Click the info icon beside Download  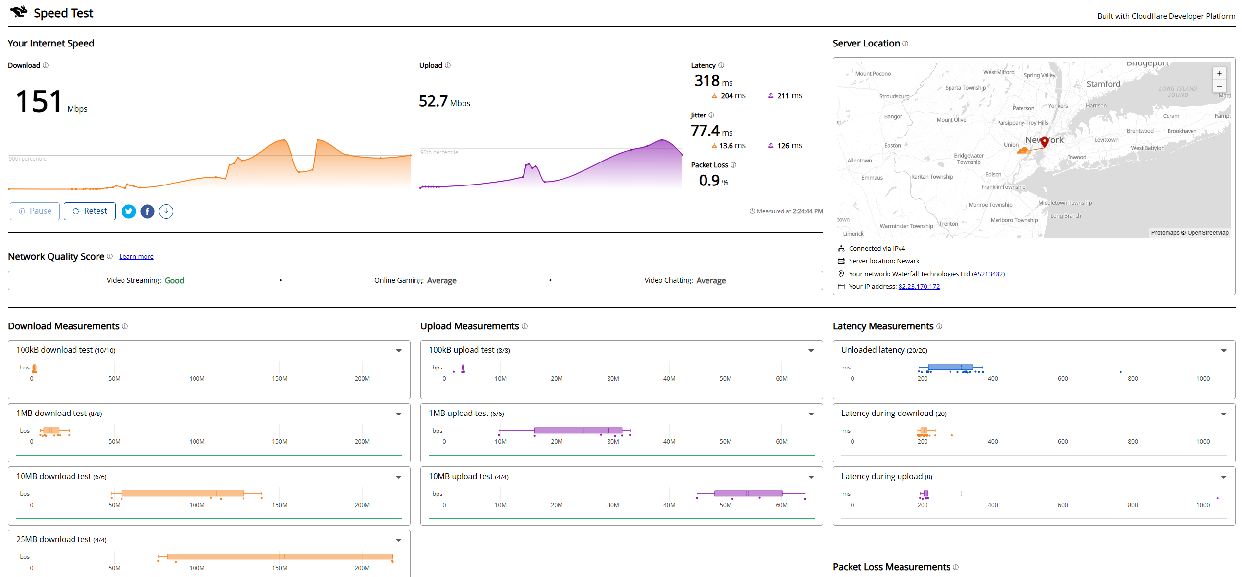pos(46,65)
